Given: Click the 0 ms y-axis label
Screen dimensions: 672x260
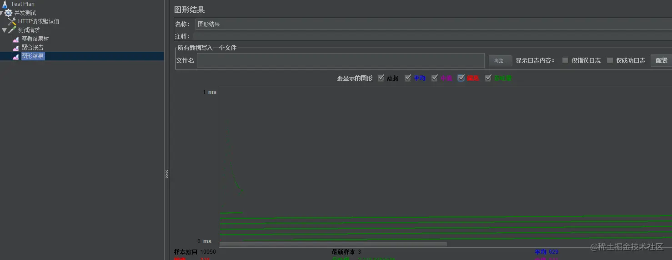Looking at the screenshot, I should (204, 241).
